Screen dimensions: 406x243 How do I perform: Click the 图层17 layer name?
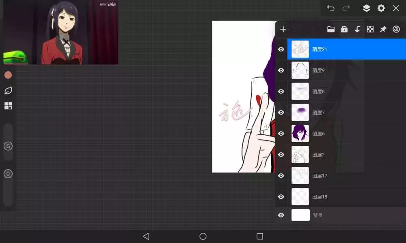click(320, 176)
